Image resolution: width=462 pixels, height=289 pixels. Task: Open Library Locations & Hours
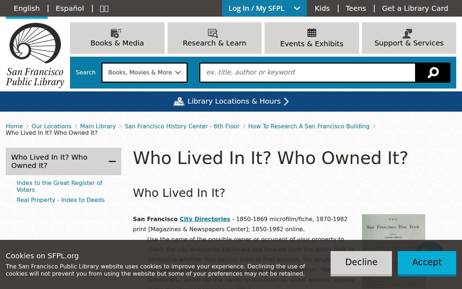[231, 102]
